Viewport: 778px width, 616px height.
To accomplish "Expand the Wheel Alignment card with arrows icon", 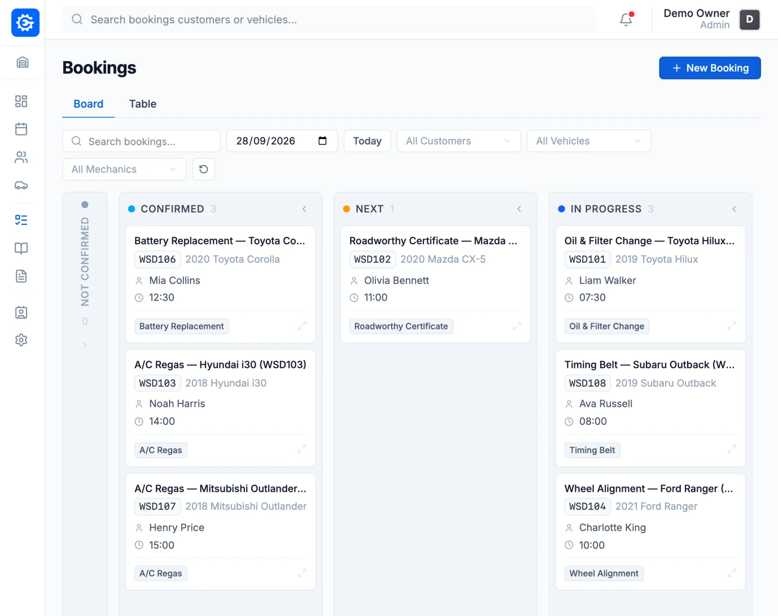I will [732, 573].
